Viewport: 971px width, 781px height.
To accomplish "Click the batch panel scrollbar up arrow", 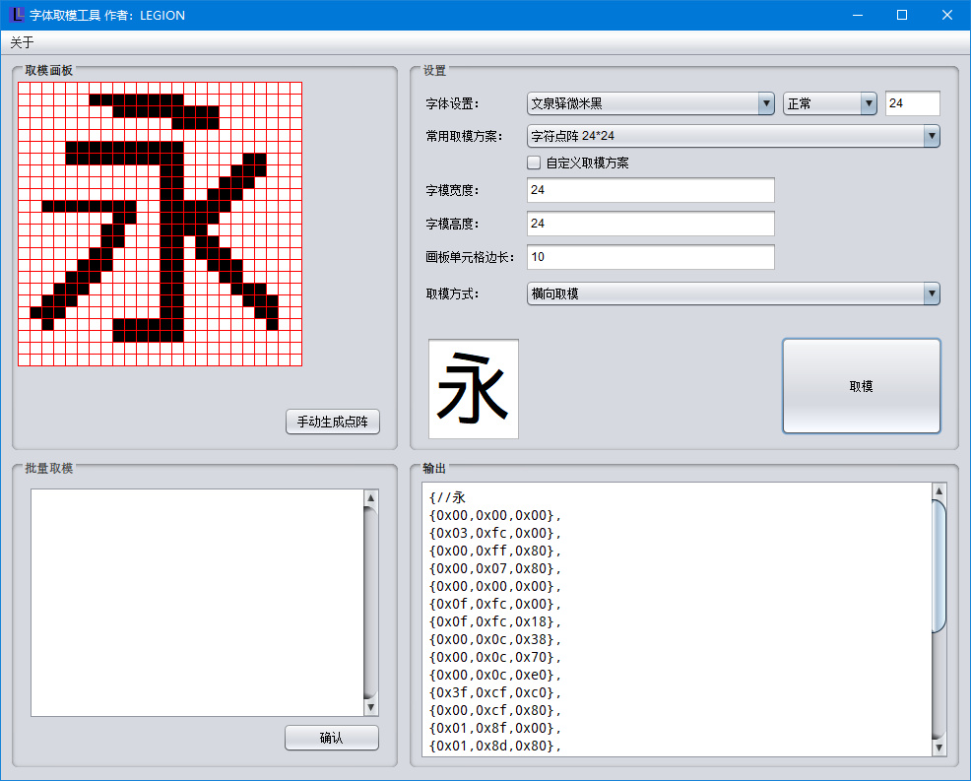I will click(x=372, y=497).
